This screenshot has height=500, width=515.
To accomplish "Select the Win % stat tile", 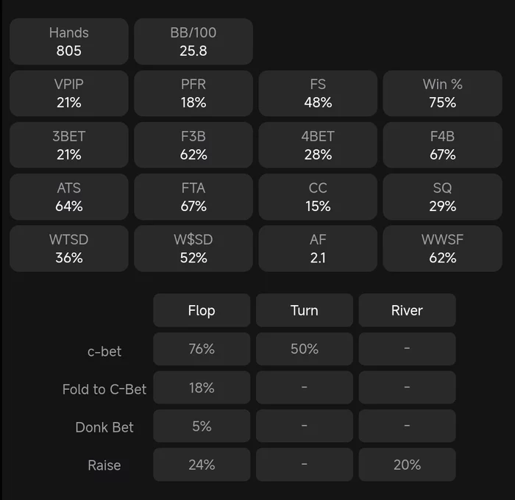I will (442, 93).
